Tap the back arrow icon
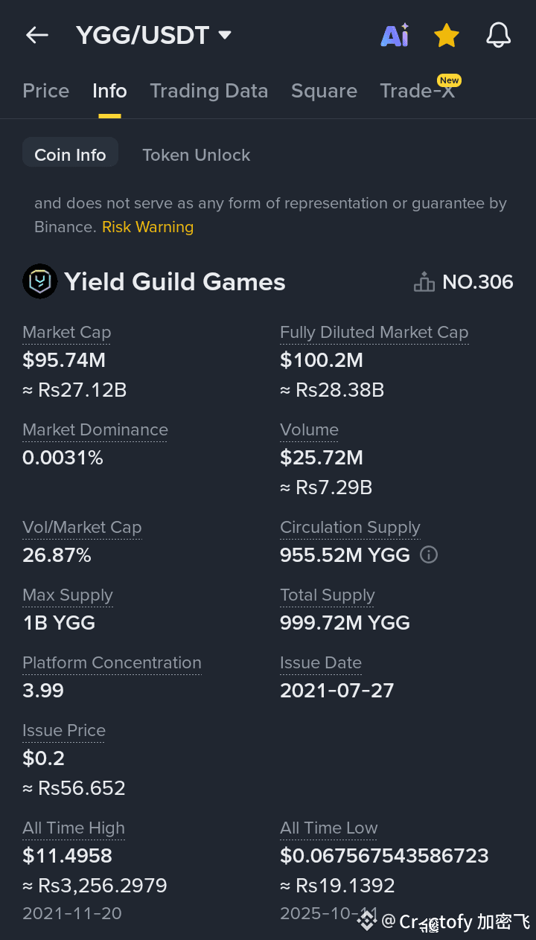536x940 pixels. [36, 35]
